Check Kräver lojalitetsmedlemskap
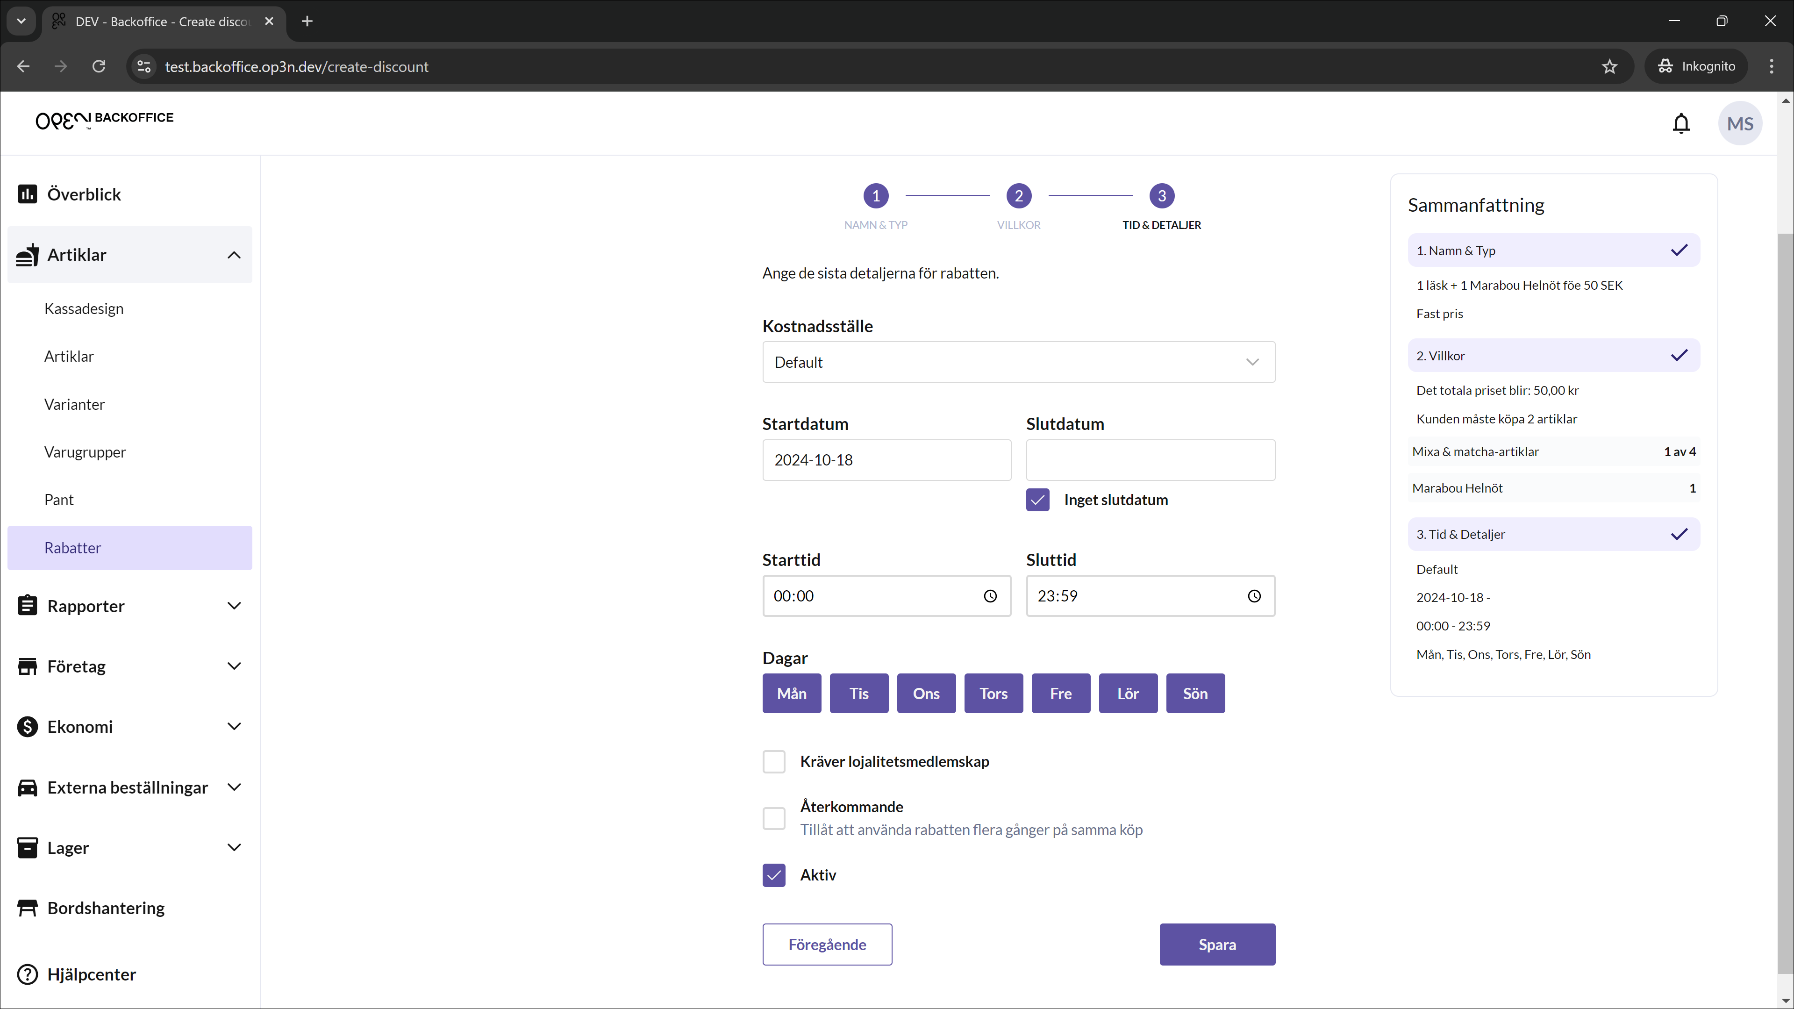 [773, 761]
